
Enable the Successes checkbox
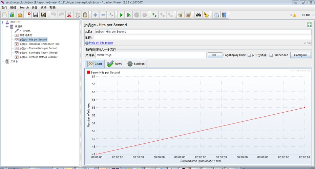click(x=271, y=55)
